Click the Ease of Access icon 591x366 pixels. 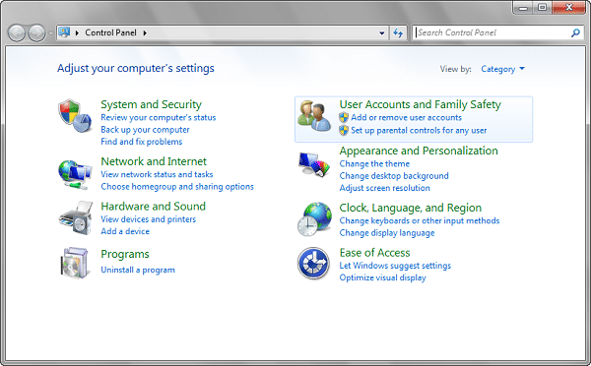313,263
